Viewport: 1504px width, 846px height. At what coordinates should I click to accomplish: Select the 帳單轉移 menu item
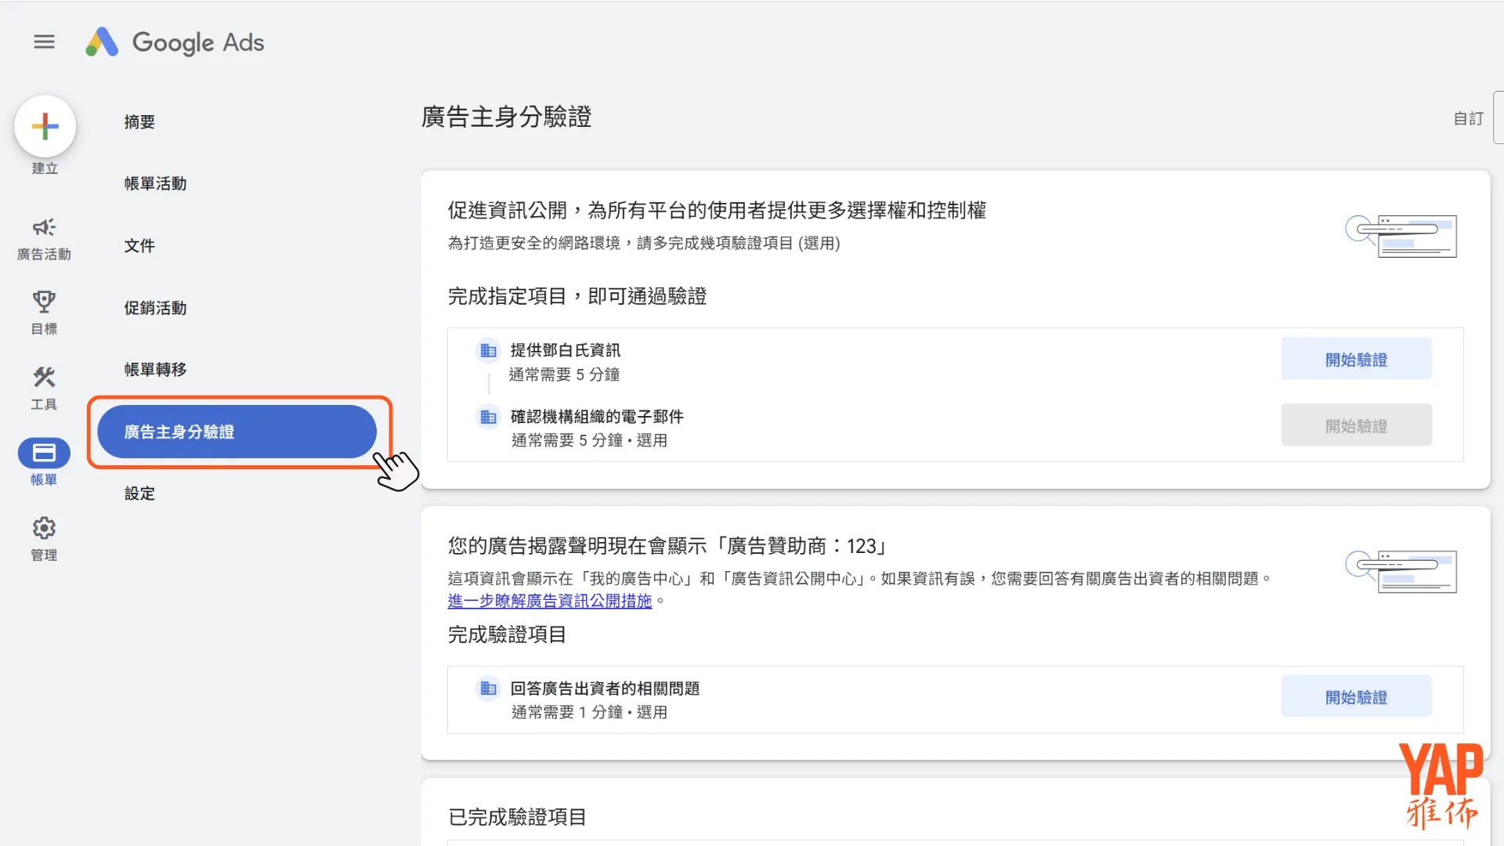pos(154,370)
